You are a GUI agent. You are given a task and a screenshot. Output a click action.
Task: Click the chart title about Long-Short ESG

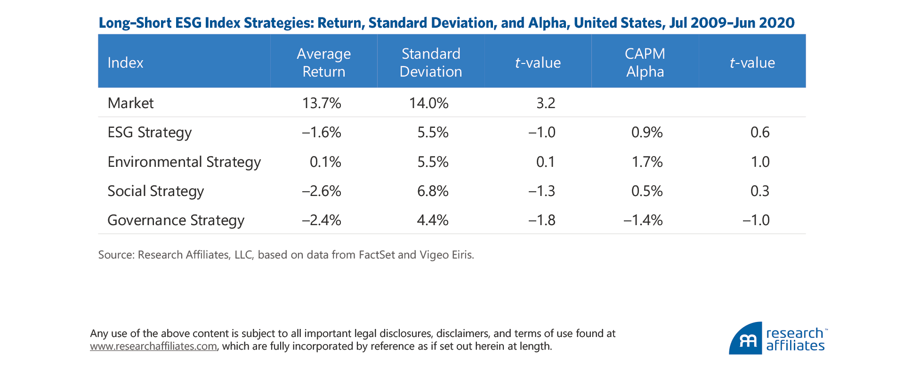[x=446, y=23]
